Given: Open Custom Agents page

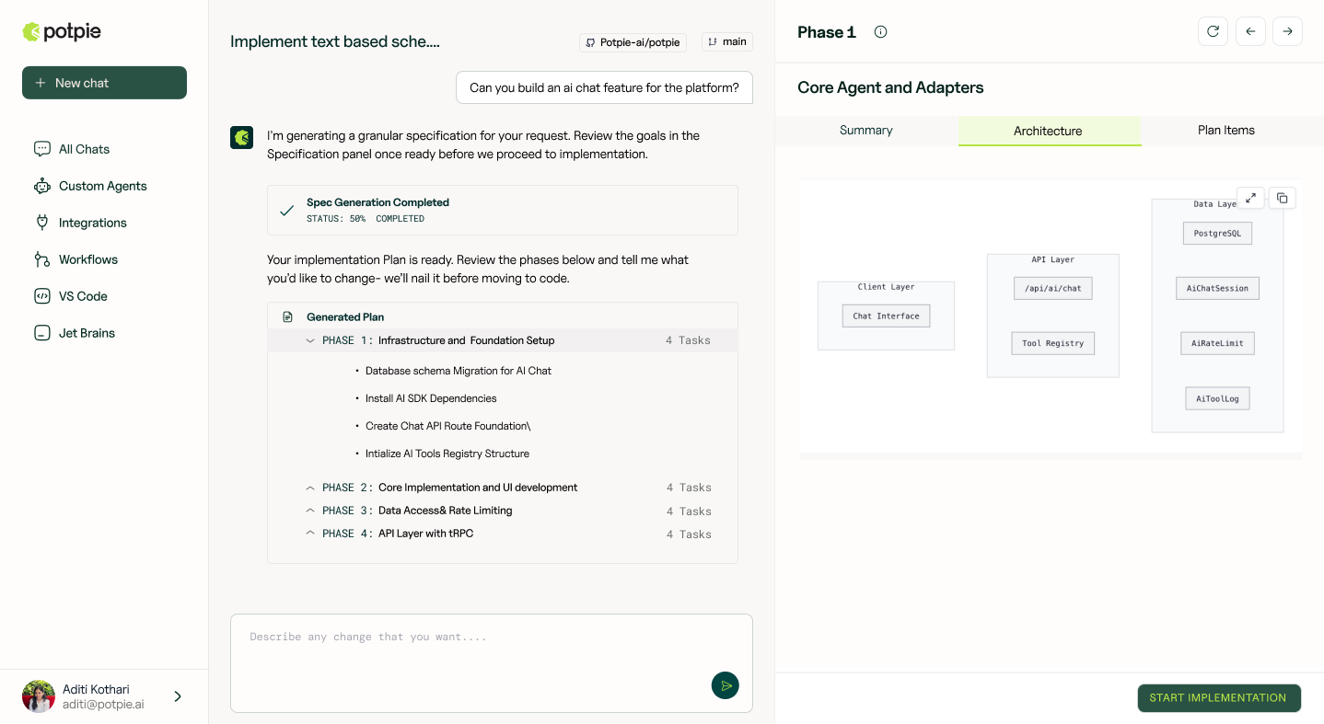Looking at the screenshot, I should [x=102, y=186].
